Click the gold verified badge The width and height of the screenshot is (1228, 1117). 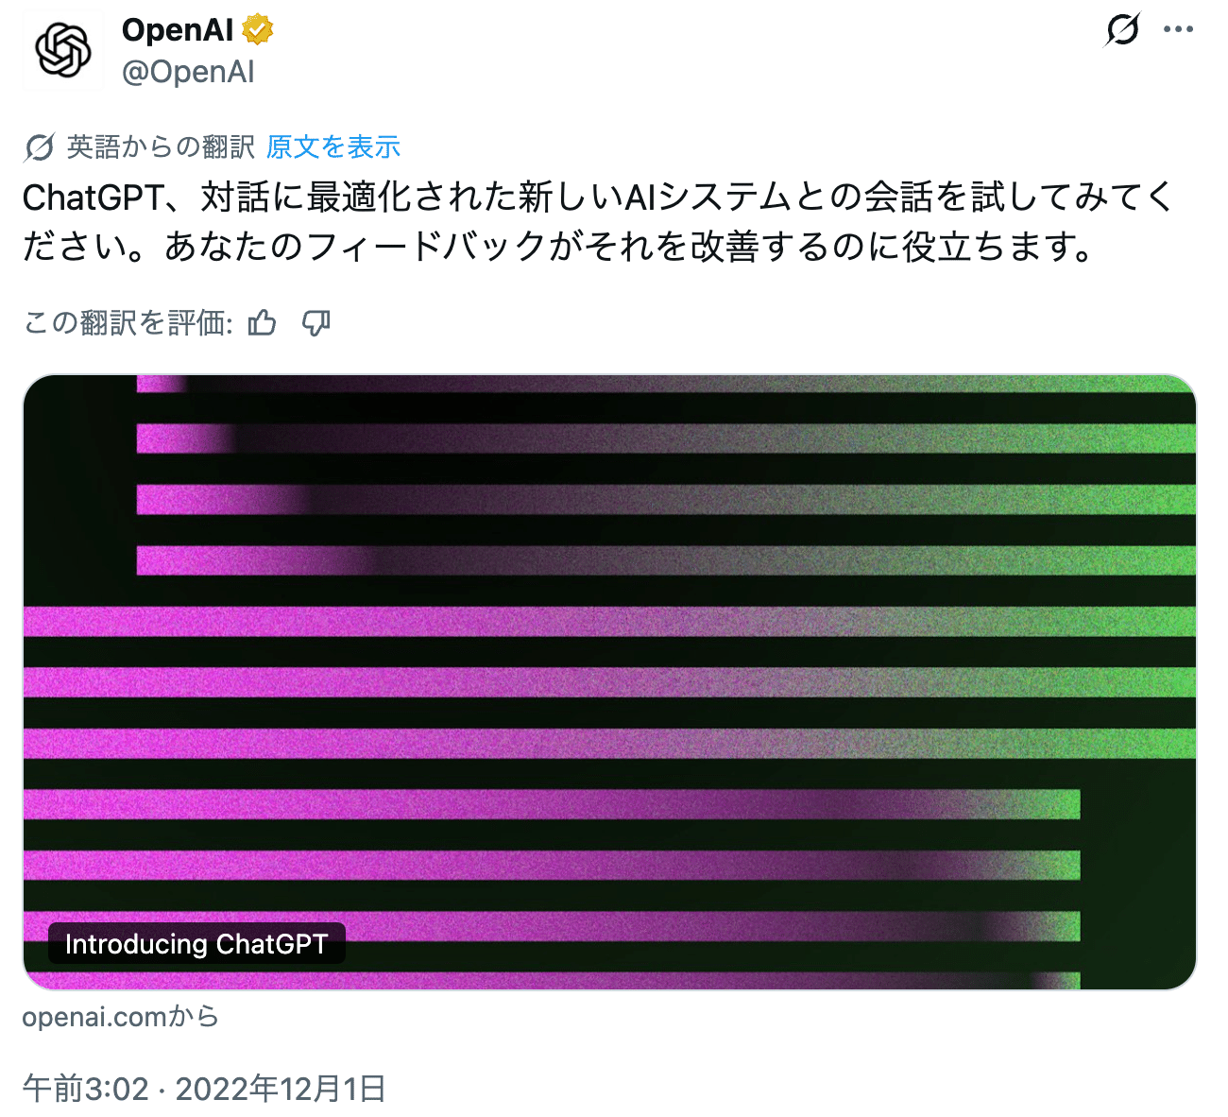(257, 30)
